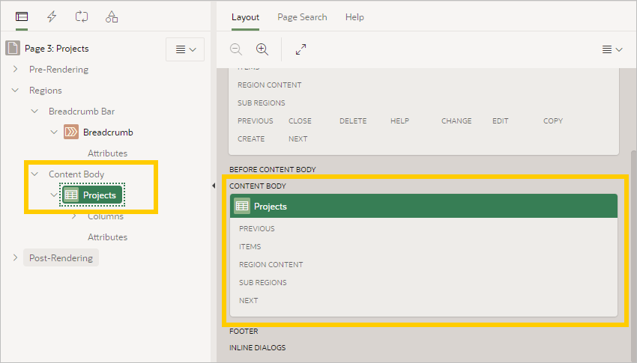
Task: Zoom in the layout view
Action: [x=262, y=49]
